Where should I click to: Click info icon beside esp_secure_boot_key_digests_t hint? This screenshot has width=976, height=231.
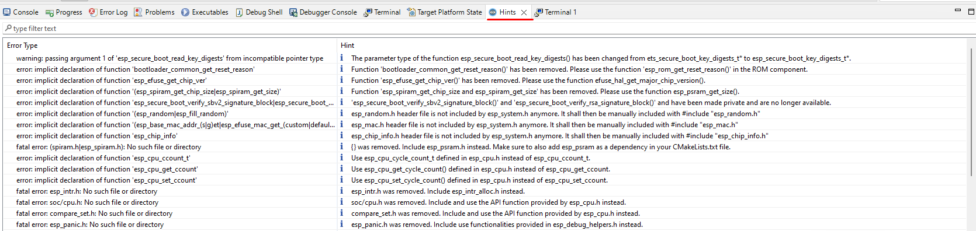pyautogui.click(x=342, y=58)
